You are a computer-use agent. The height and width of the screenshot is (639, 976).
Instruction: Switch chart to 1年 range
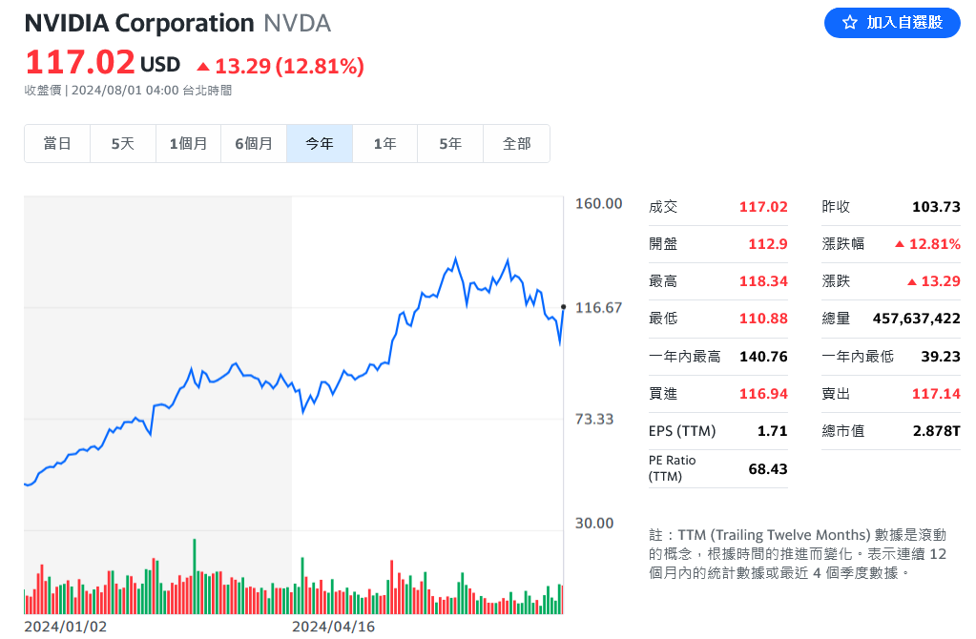coord(384,144)
